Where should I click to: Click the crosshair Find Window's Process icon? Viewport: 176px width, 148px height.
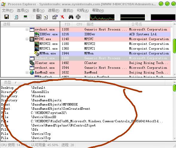pos(78,17)
